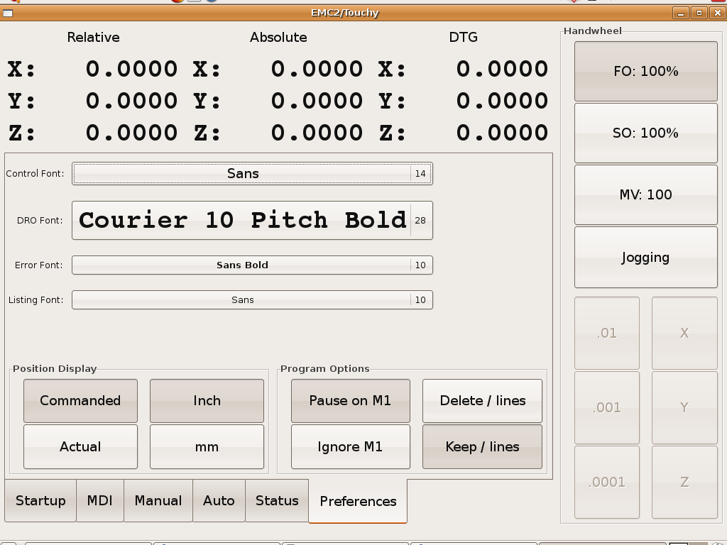
Task: Select X axis for handwheel
Action: click(x=684, y=333)
